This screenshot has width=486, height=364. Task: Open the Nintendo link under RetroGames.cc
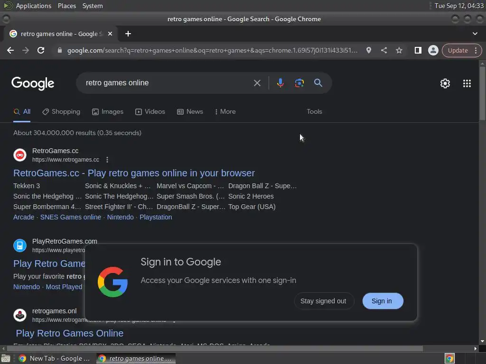click(x=120, y=217)
